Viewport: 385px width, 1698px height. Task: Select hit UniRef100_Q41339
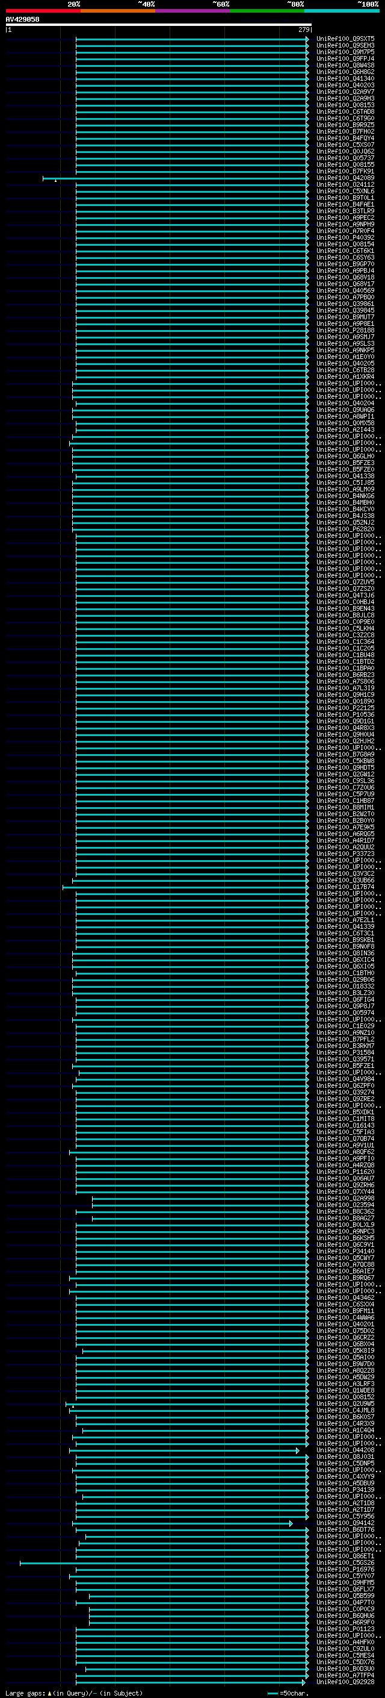point(345,927)
